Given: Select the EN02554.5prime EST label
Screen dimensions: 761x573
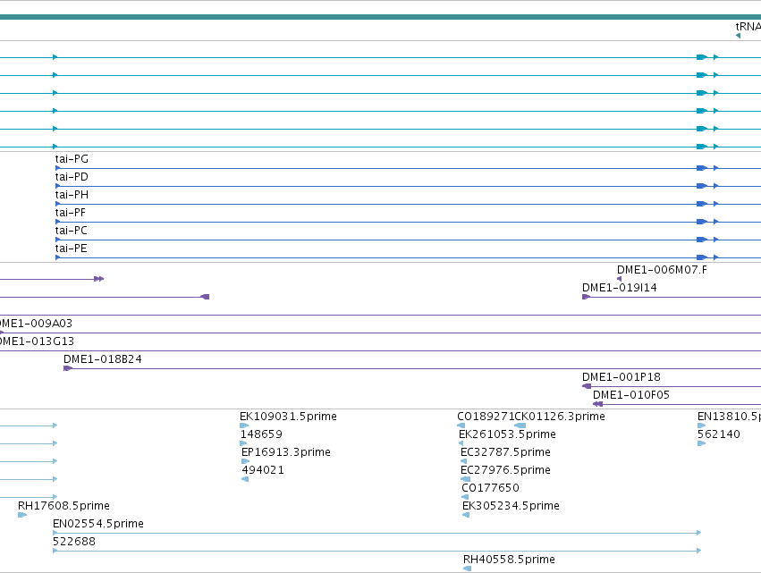Looking at the screenshot, I should tap(98, 525).
